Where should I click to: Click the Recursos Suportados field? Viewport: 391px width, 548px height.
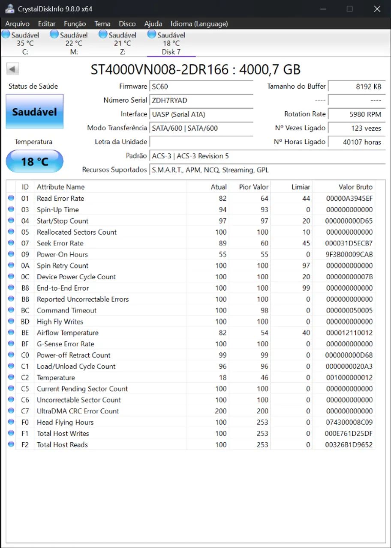coord(267,170)
